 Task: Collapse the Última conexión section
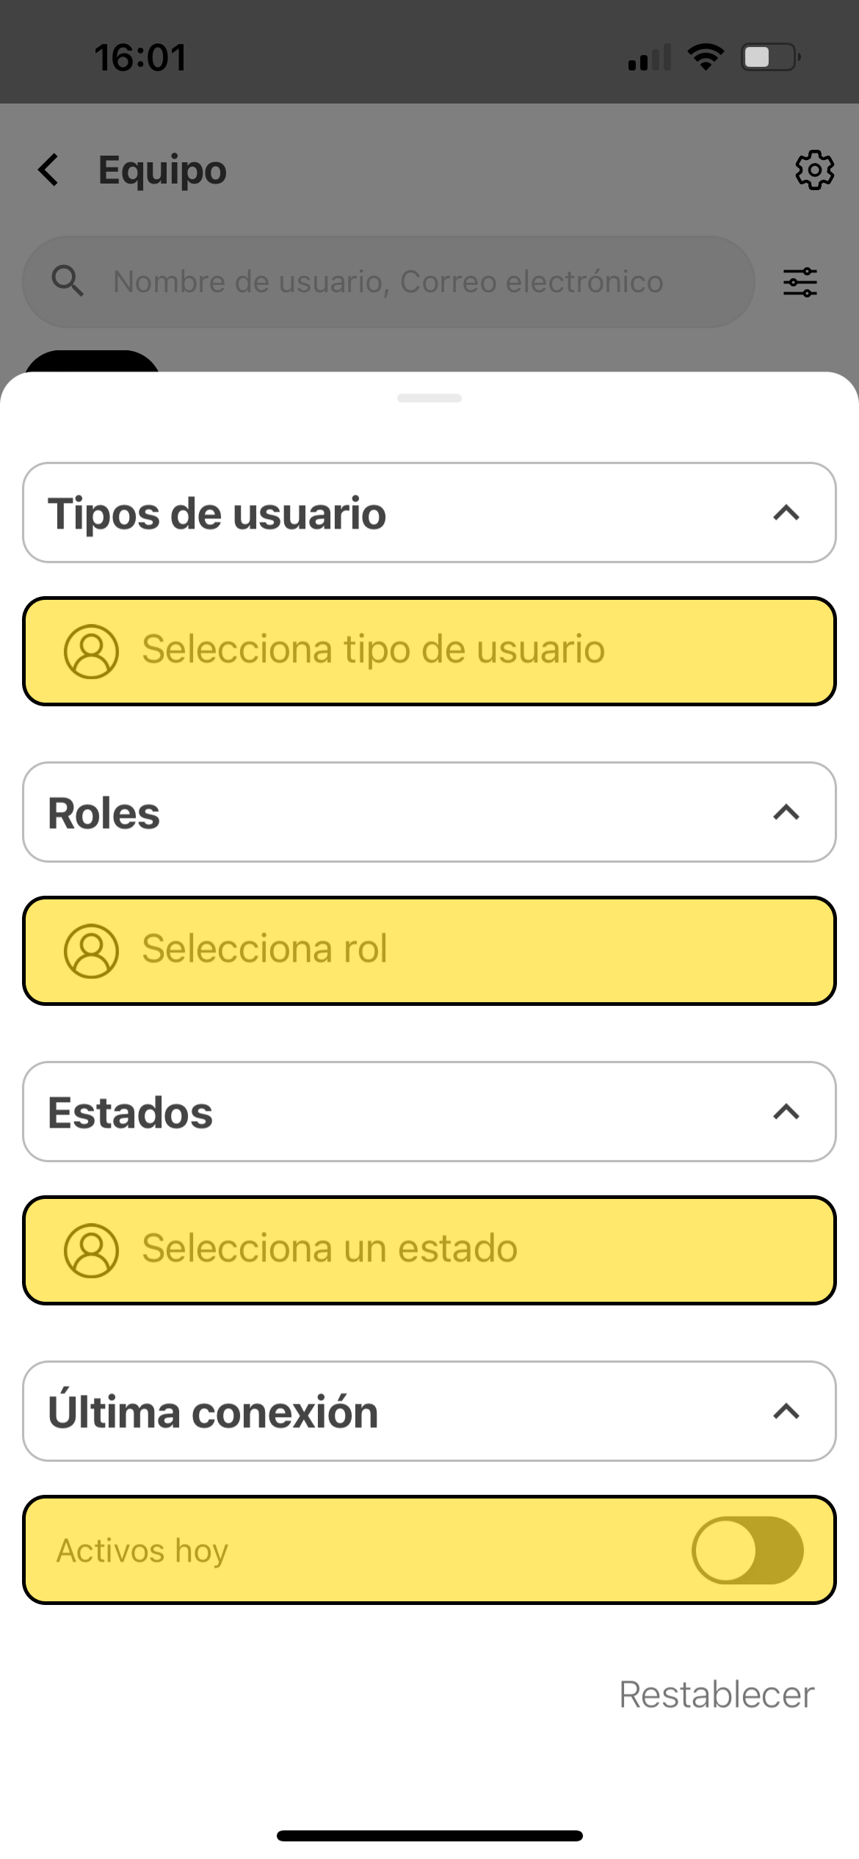(786, 1411)
